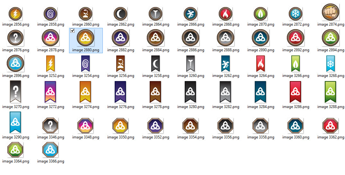Image resolution: width=345 pixels, height=175 pixels.
Task: Select the moon banner image 3258.png
Action: click(155, 63)
